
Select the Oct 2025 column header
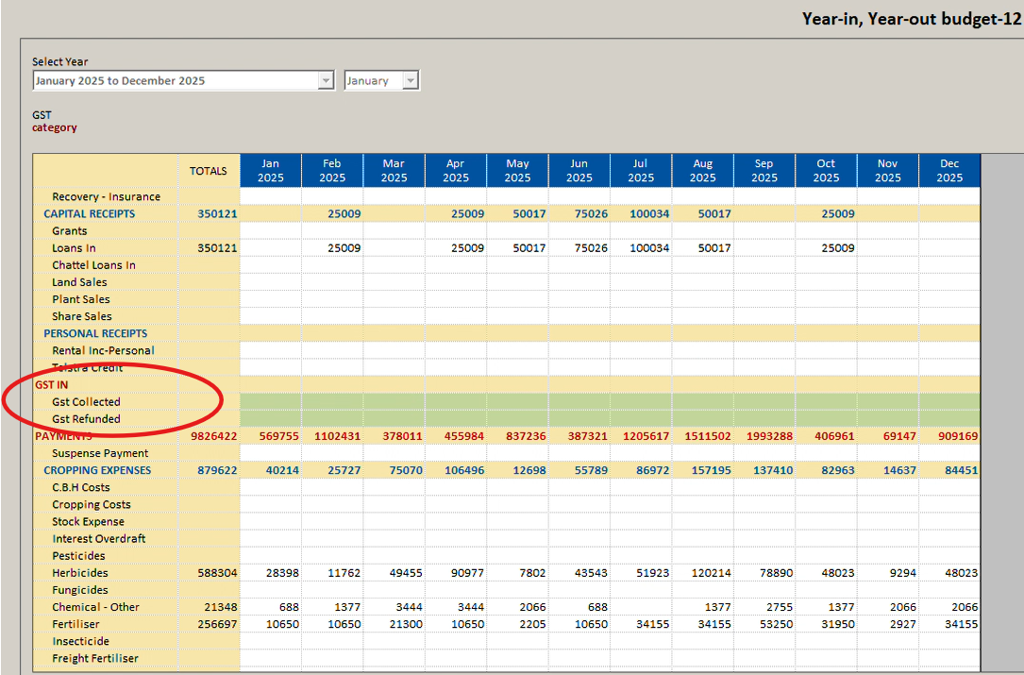point(826,171)
